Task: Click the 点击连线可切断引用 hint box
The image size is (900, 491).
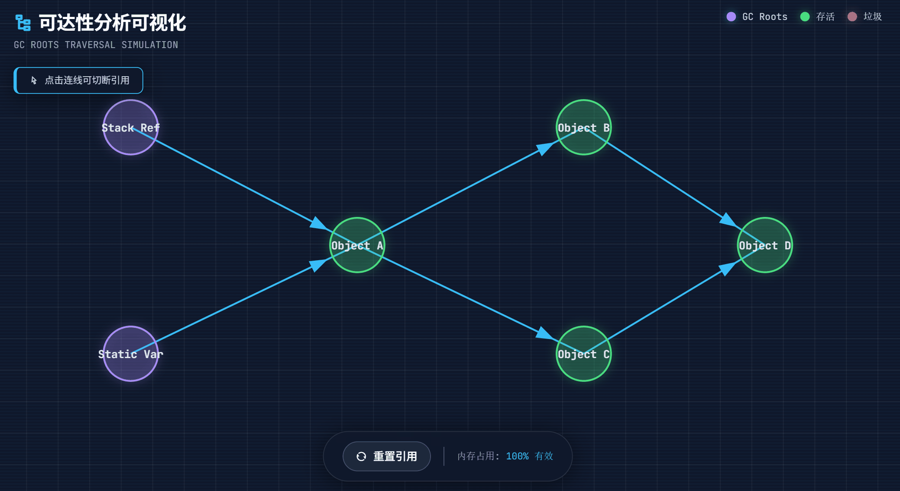Action: tap(79, 81)
